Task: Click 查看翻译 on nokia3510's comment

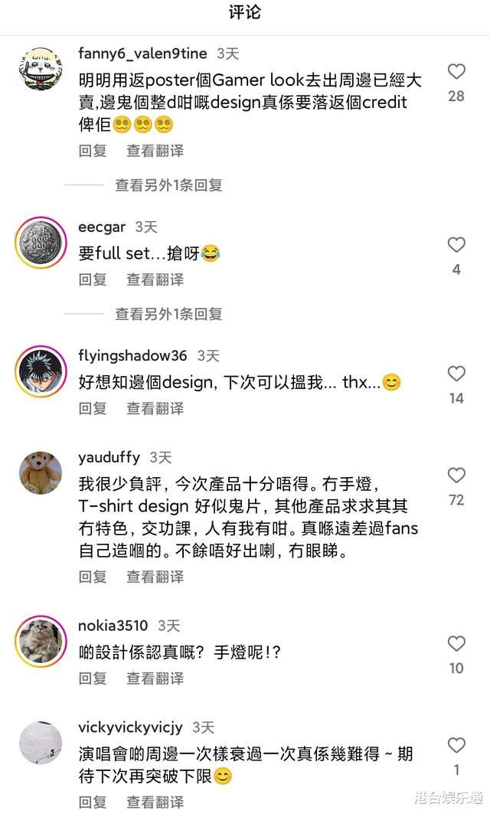Action: (x=155, y=678)
